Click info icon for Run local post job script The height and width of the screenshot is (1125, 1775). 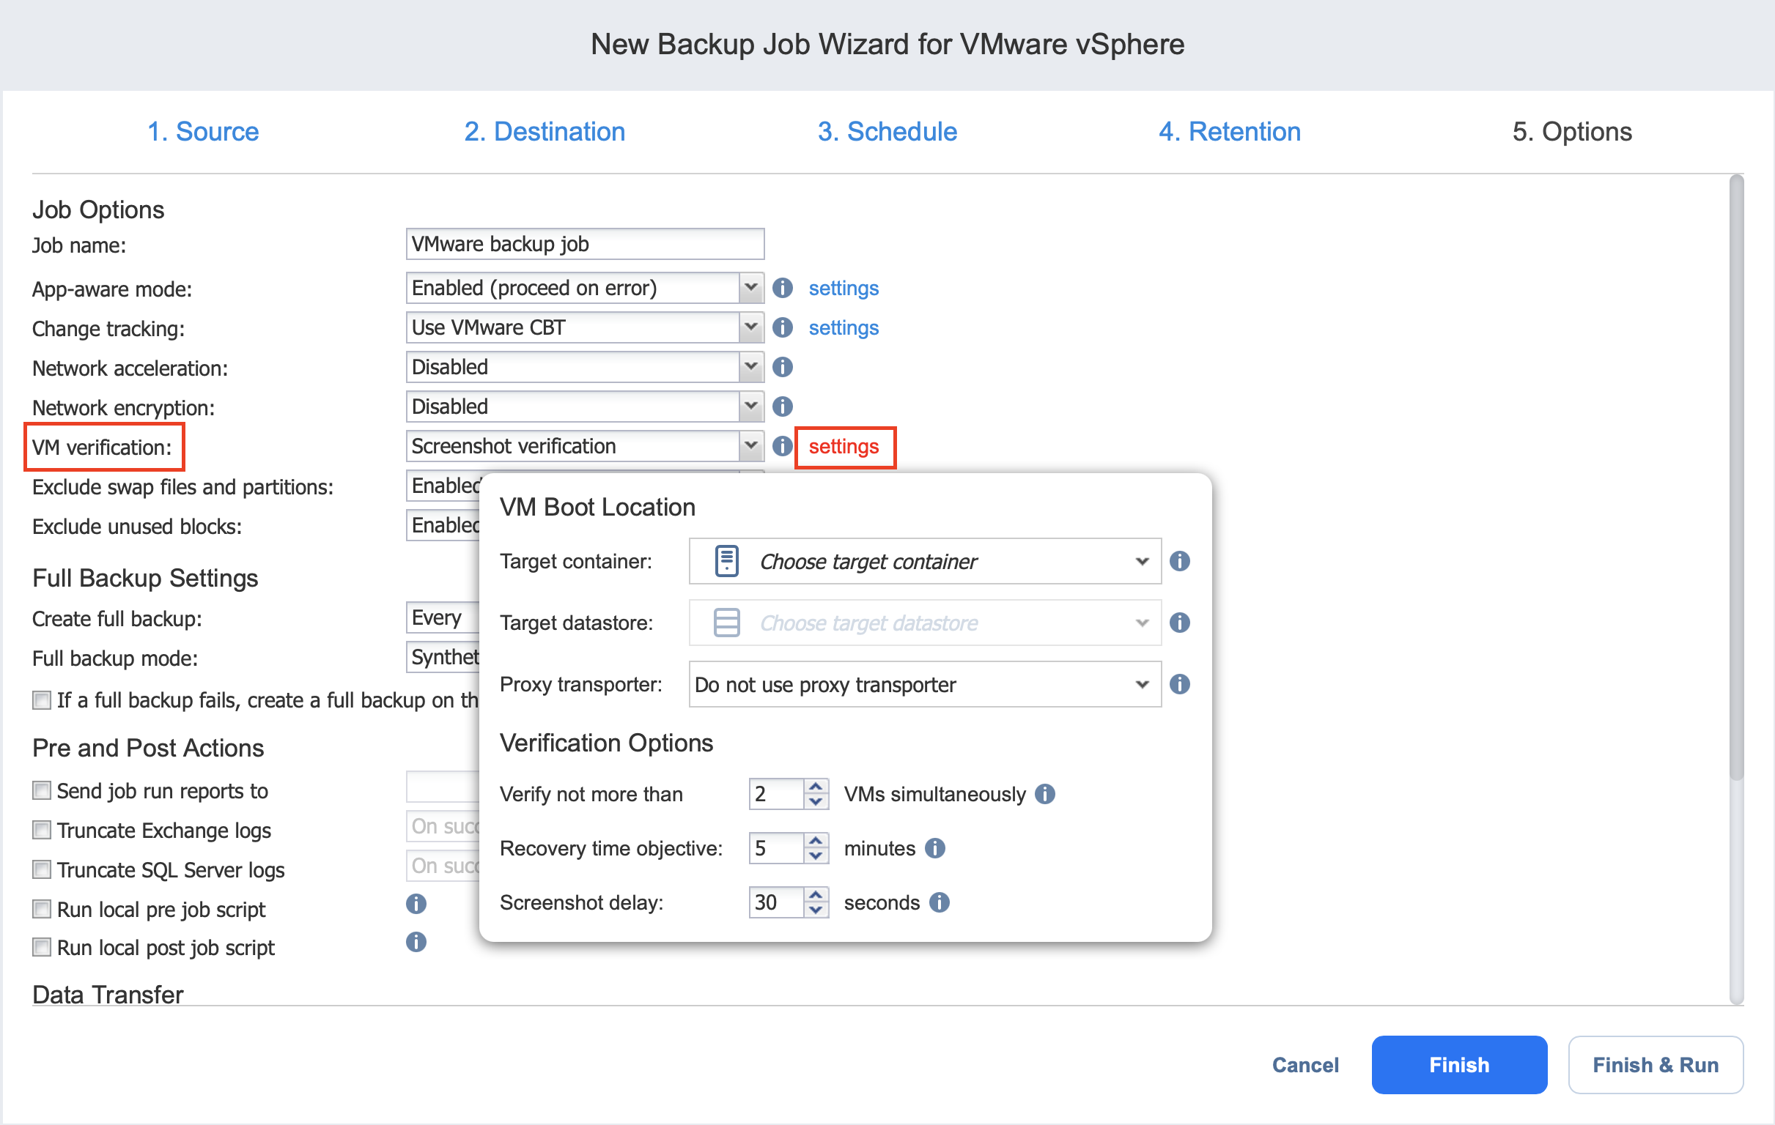click(416, 943)
